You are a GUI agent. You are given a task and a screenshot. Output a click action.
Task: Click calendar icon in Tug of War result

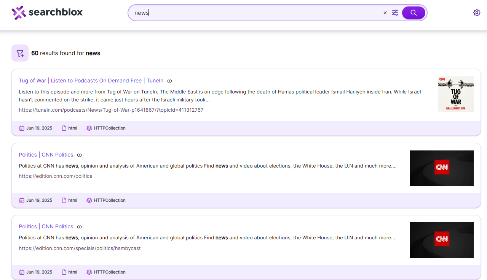point(22,128)
